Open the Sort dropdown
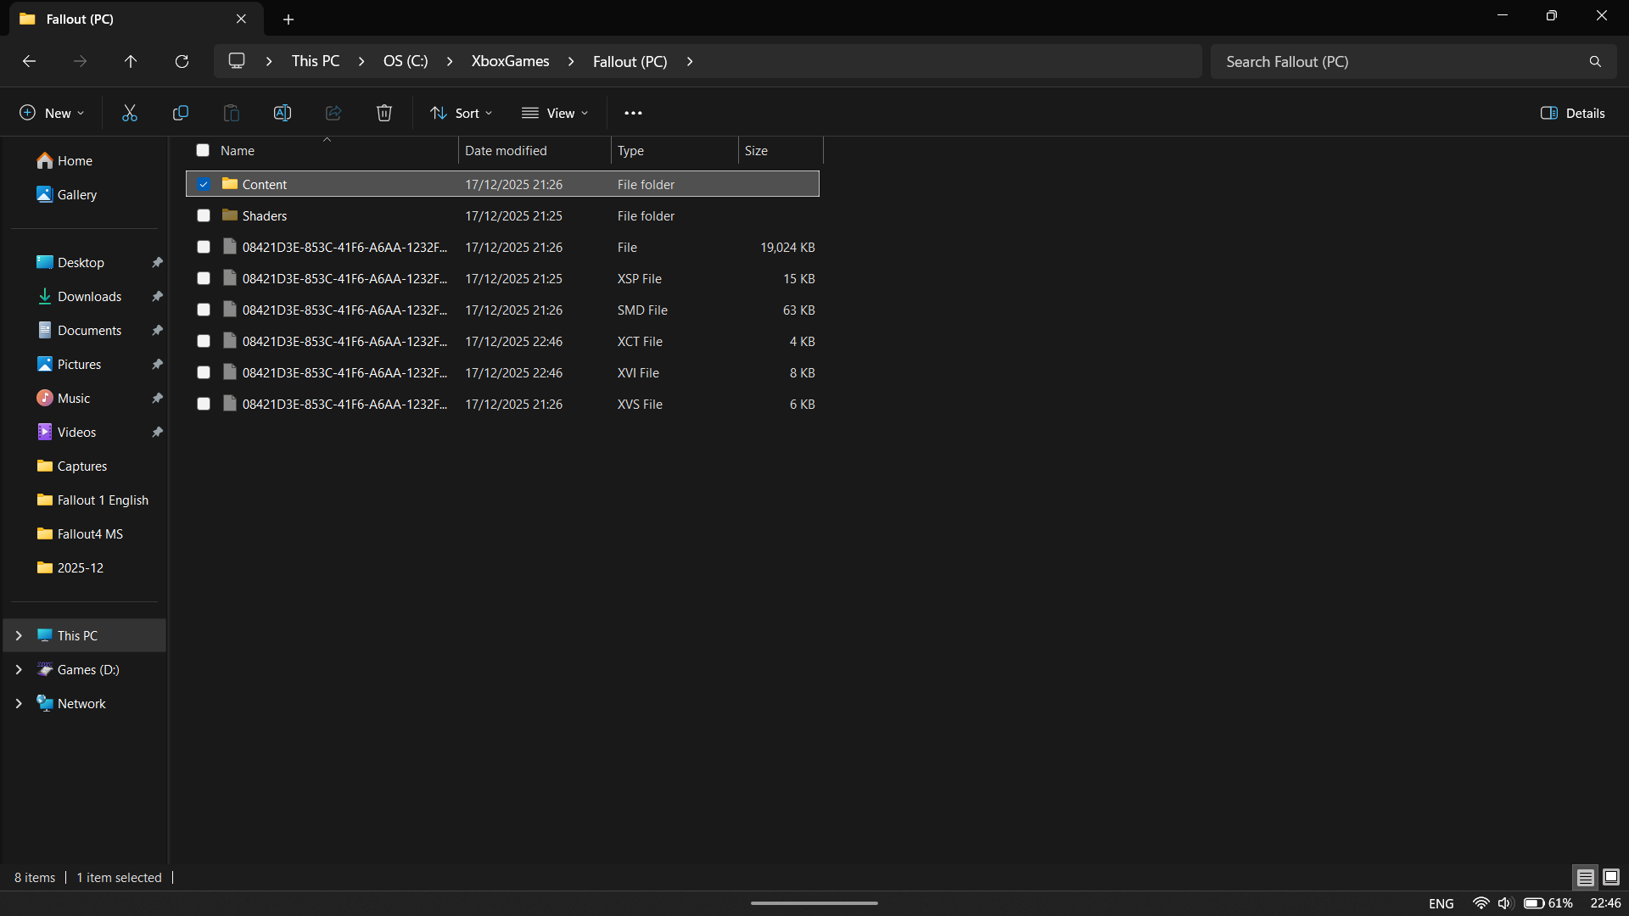 (x=461, y=112)
